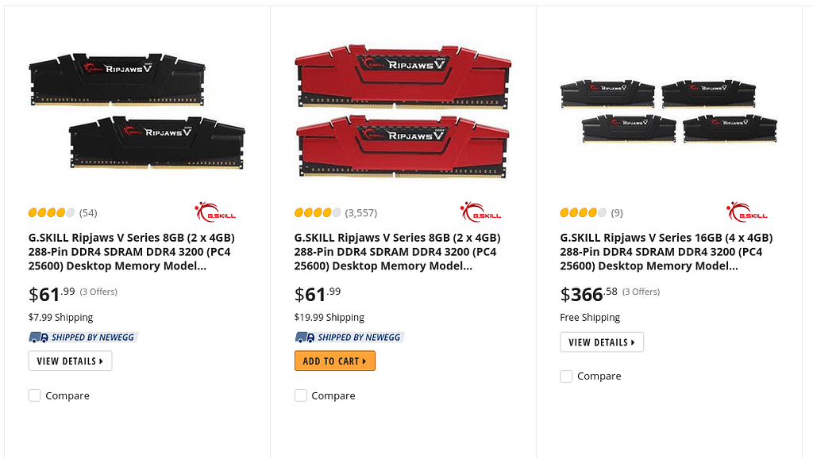Enable Compare for the first black Ripjaws kit
The image size is (813, 458).
[35, 395]
